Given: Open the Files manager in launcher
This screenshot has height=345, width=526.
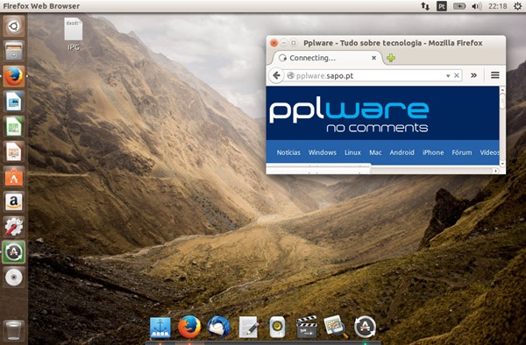Looking at the screenshot, I should coord(14,51).
